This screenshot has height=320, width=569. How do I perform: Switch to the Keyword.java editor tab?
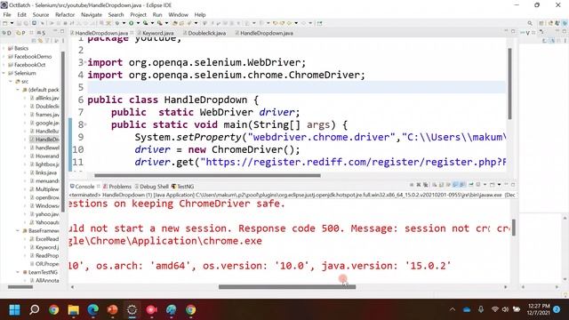[158, 33]
